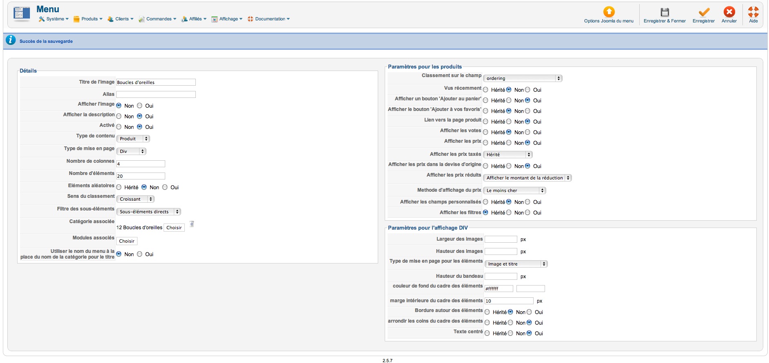Click the Enregistrer & Fermer disk icon
This screenshot has height=363, width=769.
(x=665, y=12)
